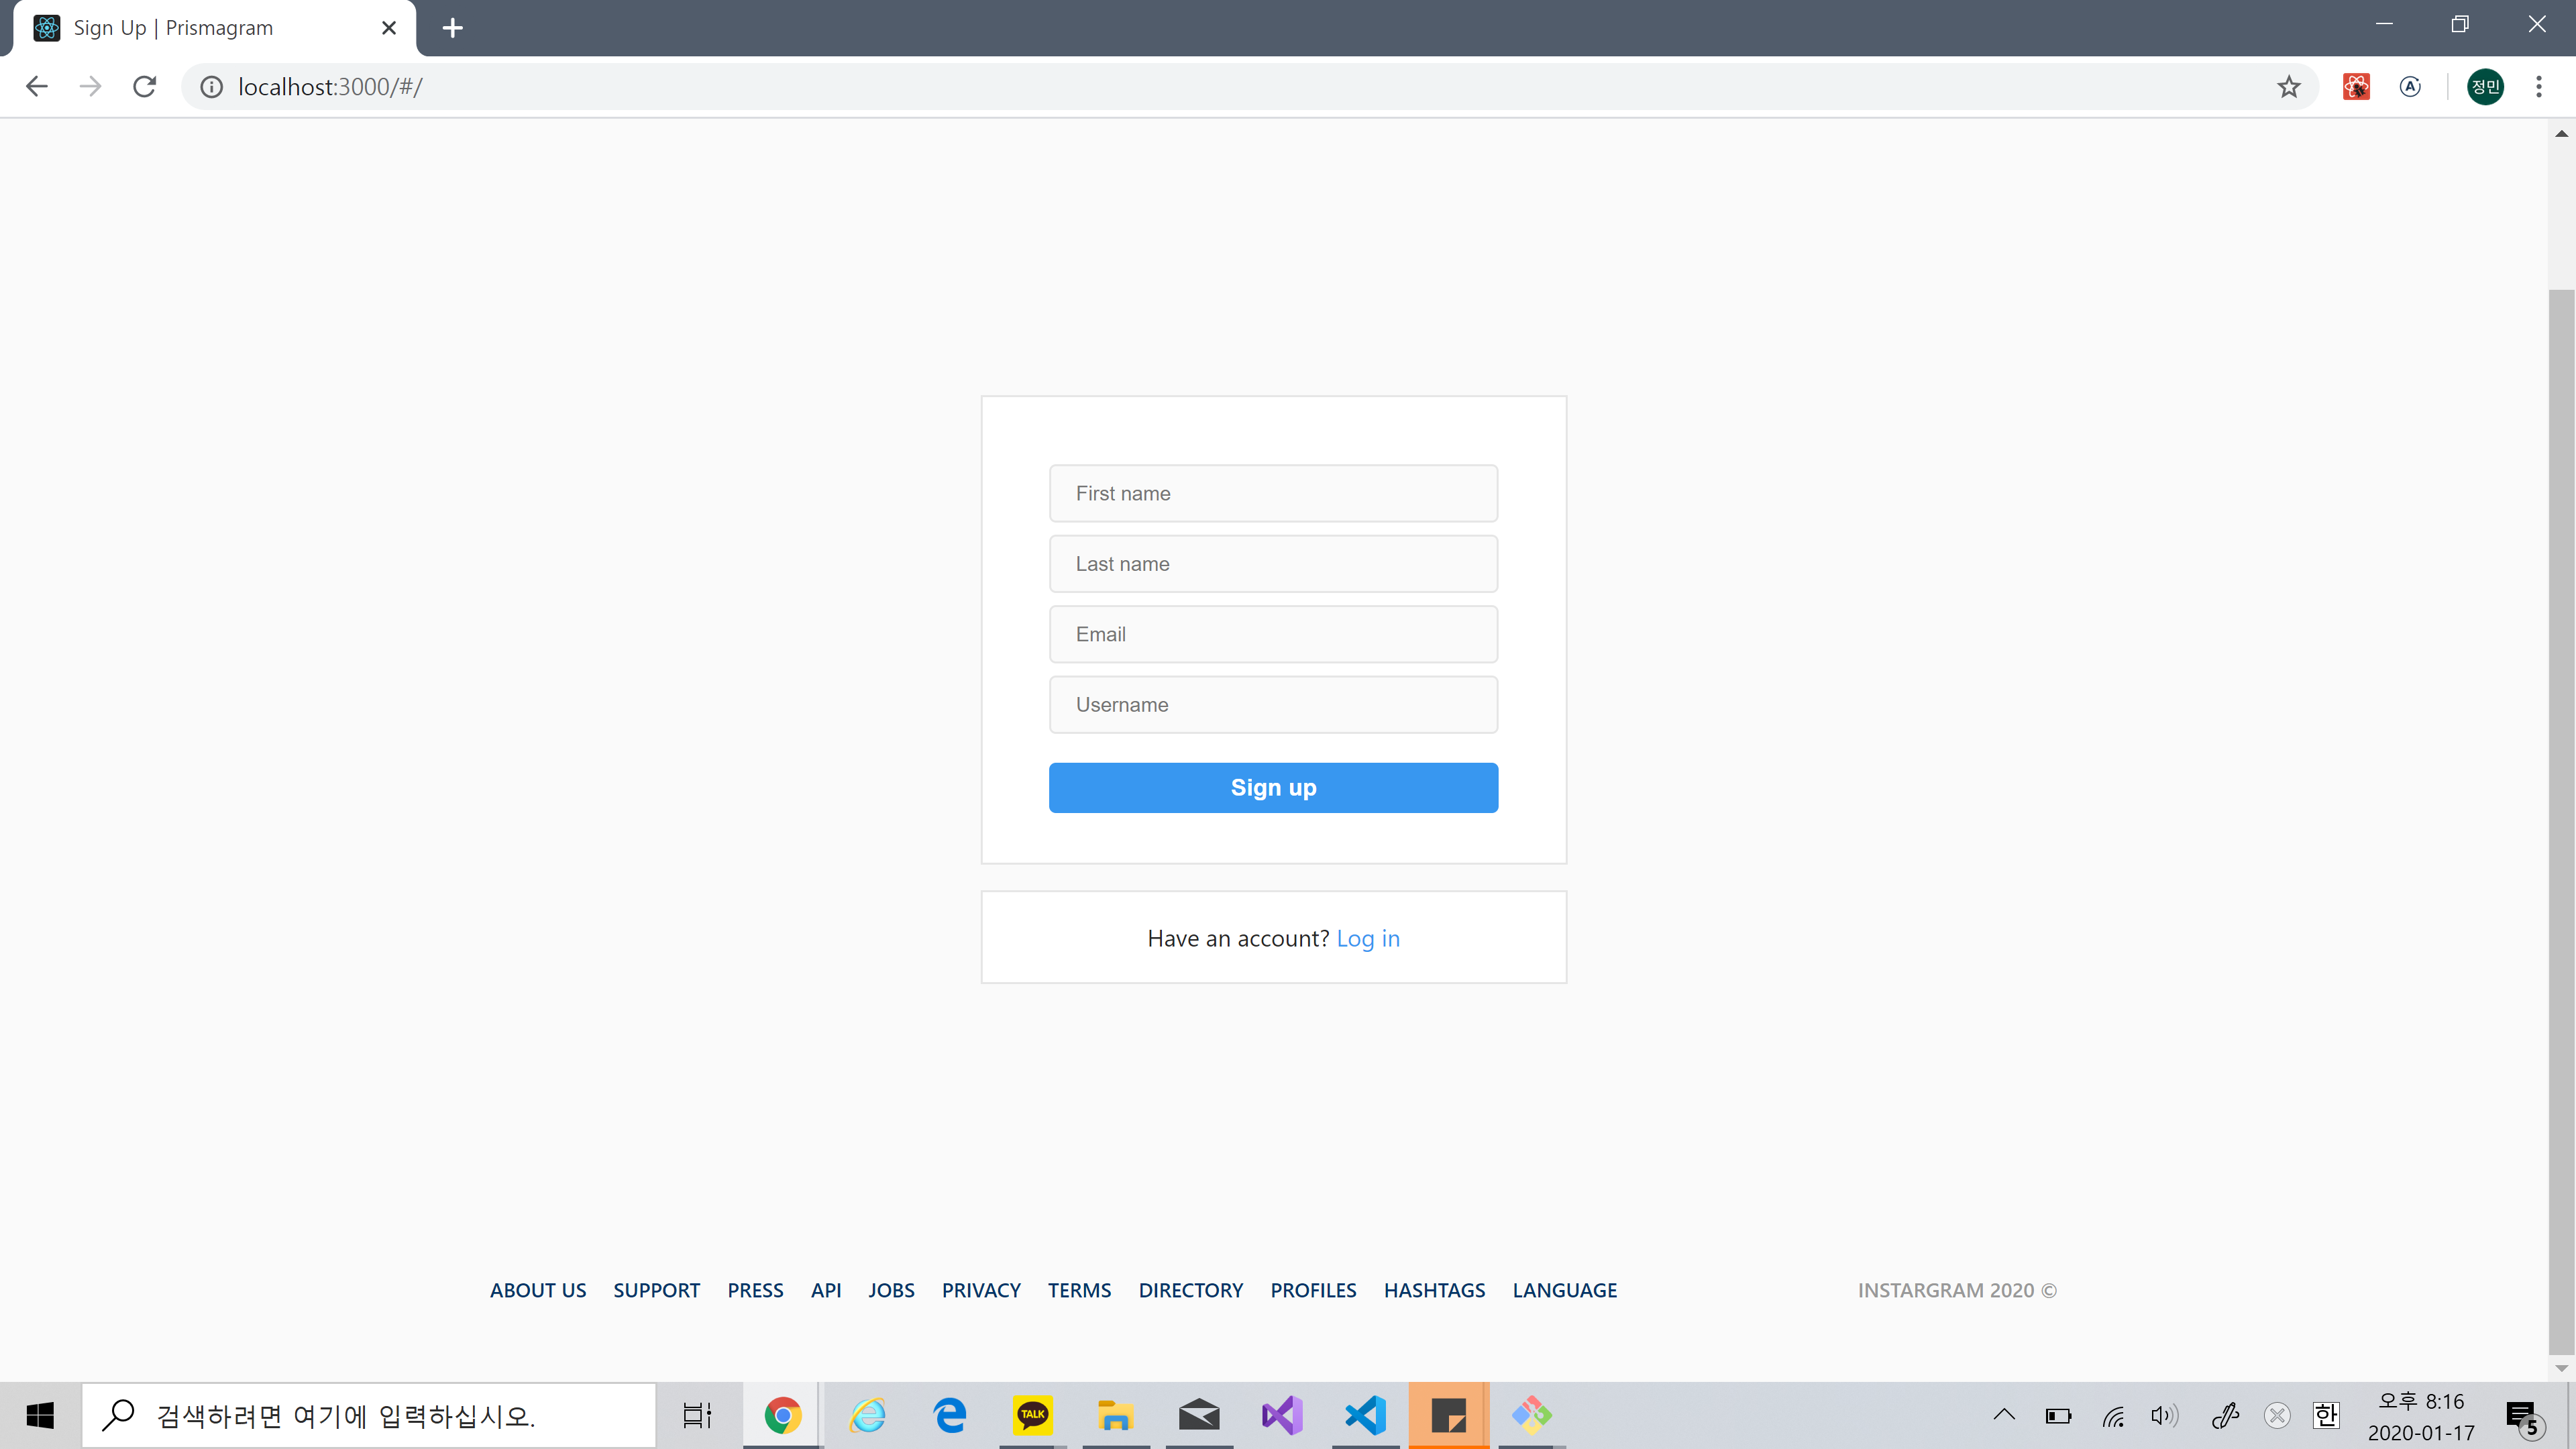Open Microsoft Edge from the taskbar
The width and height of the screenshot is (2576, 1449).
(x=949, y=1414)
